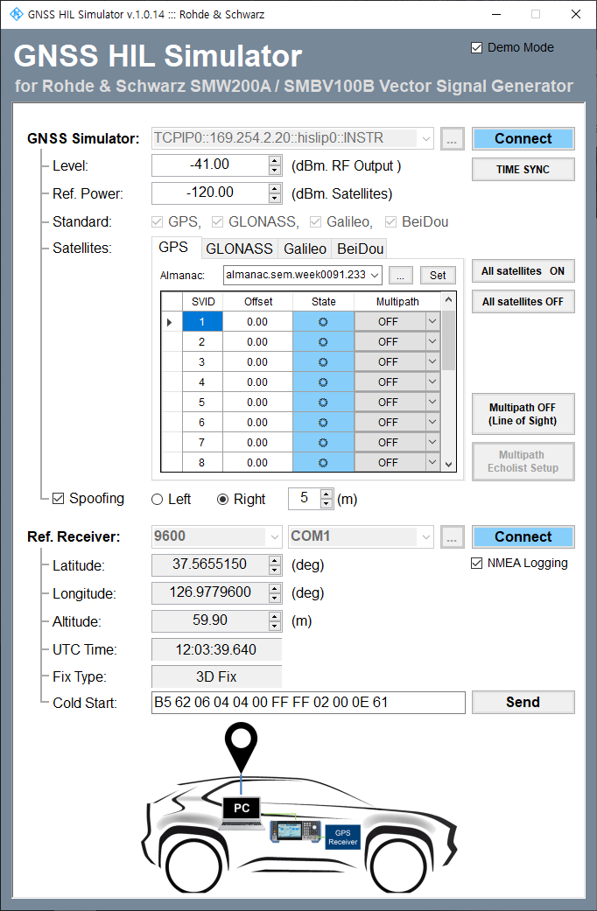The height and width of the screenshot is (911, 597).
Task: Expand the Multipath dropdown for SVID 2
Action: pos(431,341)
